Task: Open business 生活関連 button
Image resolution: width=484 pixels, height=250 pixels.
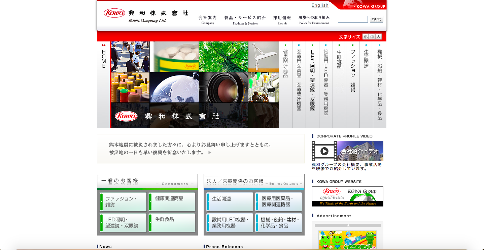Action: [230, 202]
